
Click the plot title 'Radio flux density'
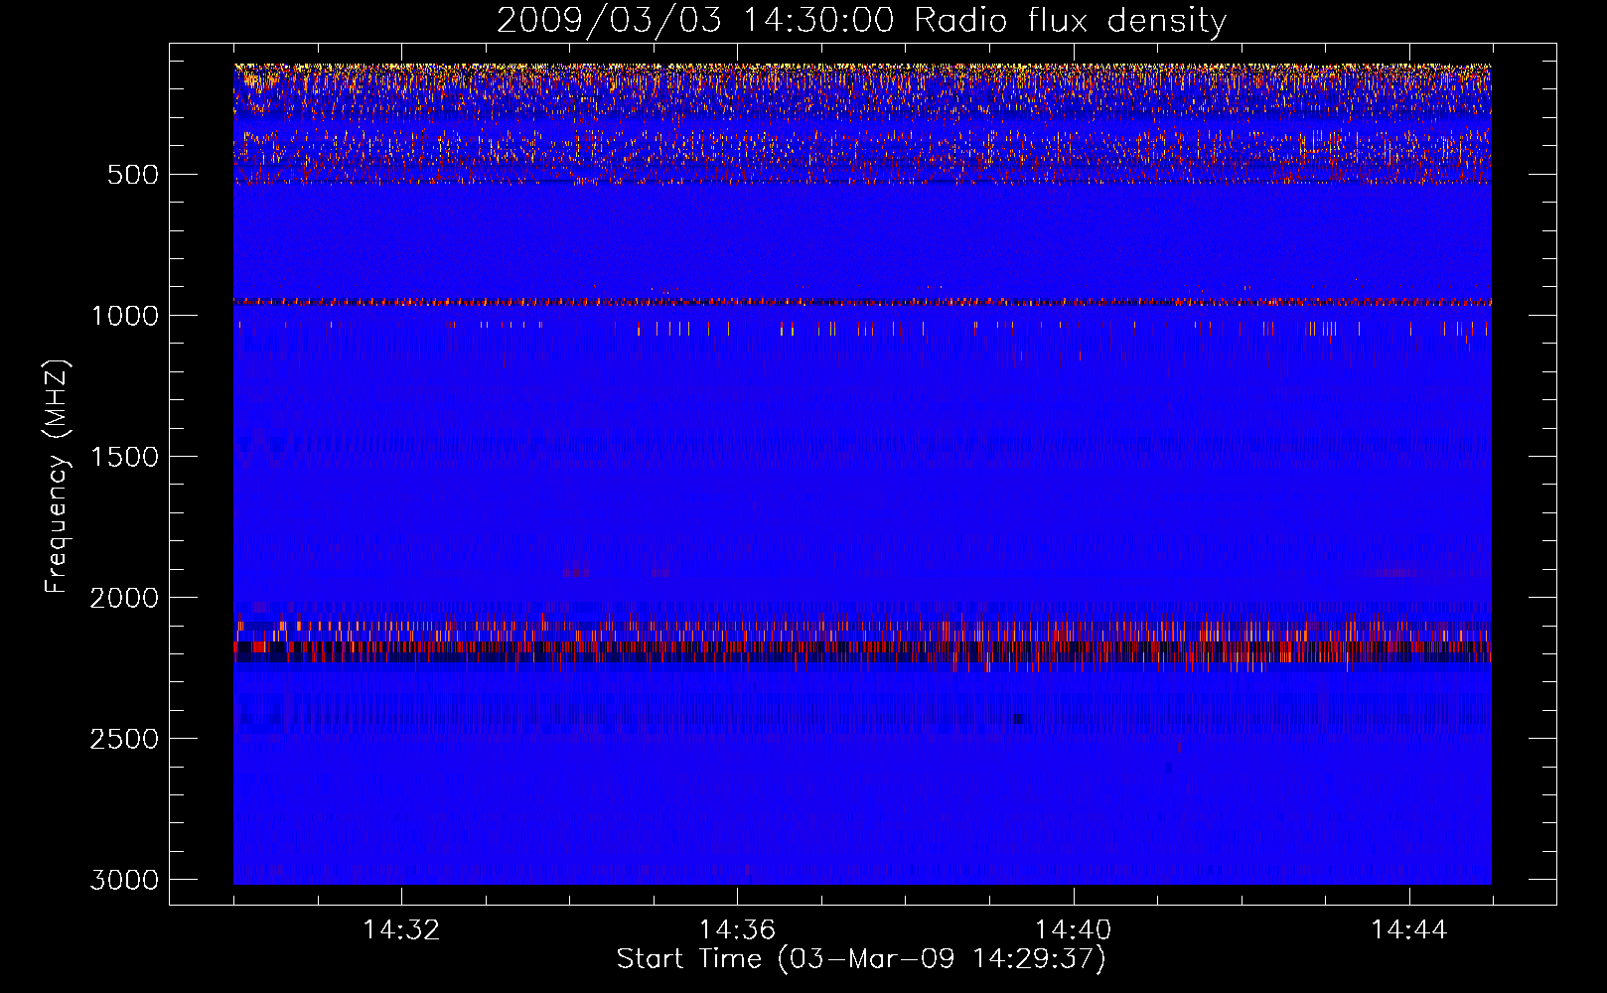(1070, 21)
